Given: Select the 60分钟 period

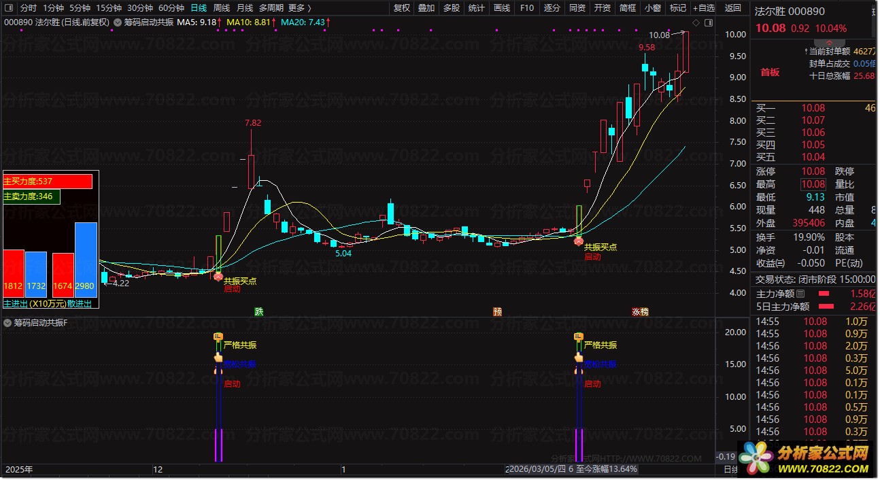Looking at the screenshot, I should coord(171,8).
